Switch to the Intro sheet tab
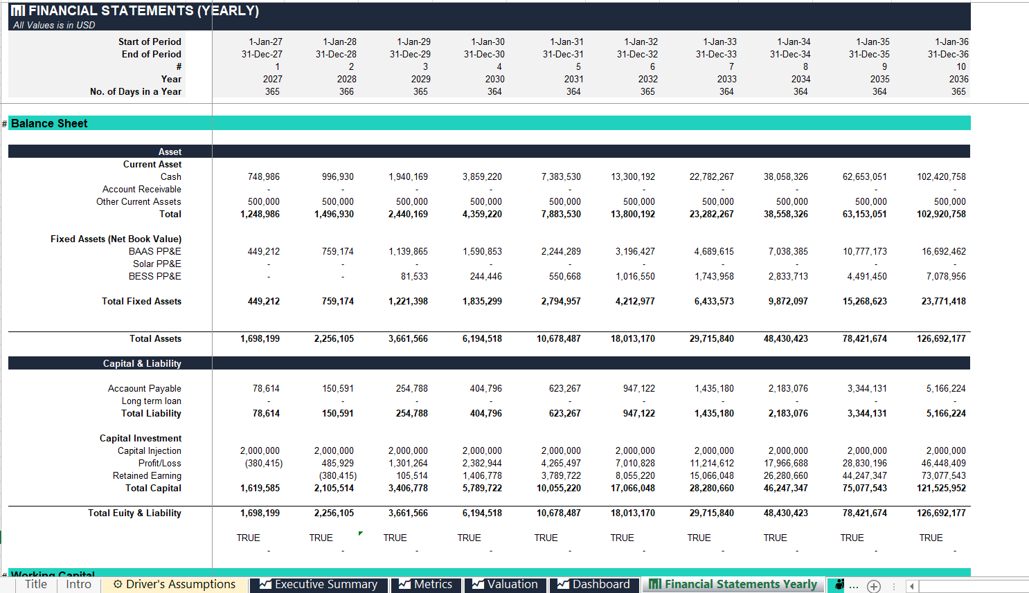 (78, 585)
